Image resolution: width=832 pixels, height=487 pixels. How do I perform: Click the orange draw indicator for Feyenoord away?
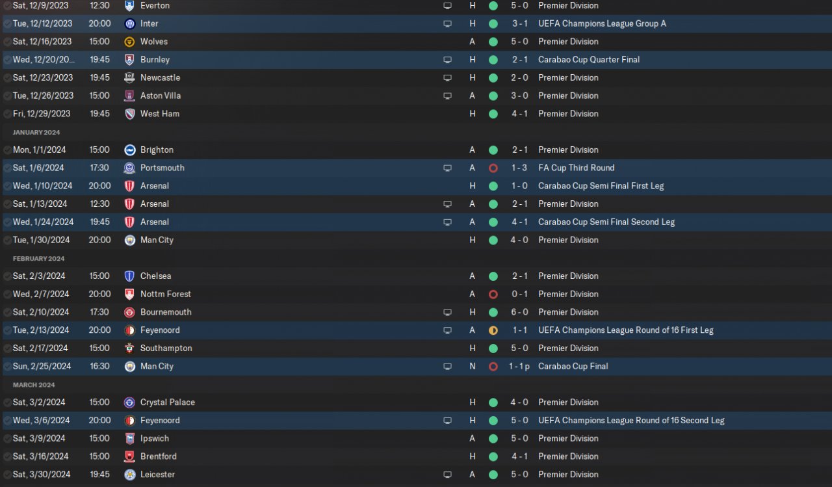point(493,330)
